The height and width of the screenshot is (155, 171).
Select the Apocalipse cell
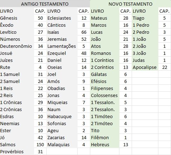click(x=145, y=67)
